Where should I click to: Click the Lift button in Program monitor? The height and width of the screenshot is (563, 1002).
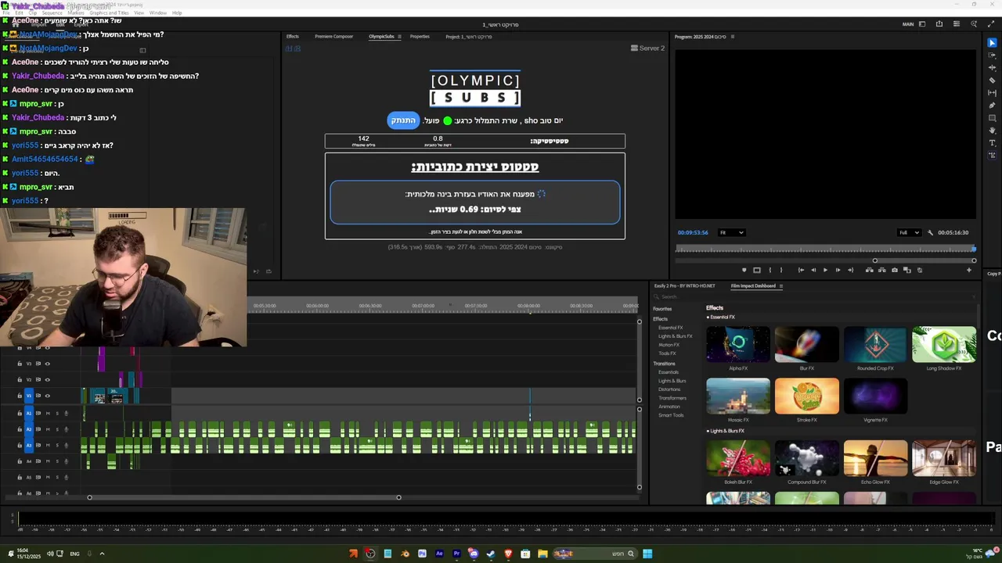(870, 270)
